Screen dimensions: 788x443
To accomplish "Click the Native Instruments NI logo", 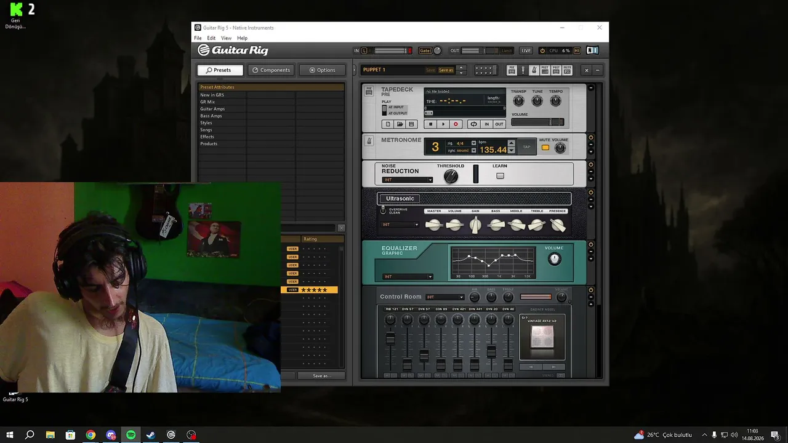I will pyautogui.click(x=592, y=50).
